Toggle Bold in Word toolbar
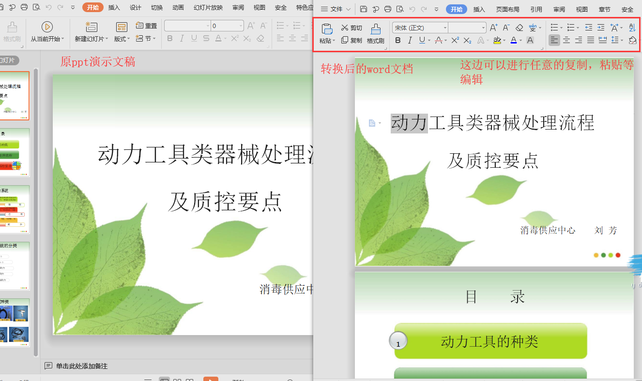 point(398,41)
